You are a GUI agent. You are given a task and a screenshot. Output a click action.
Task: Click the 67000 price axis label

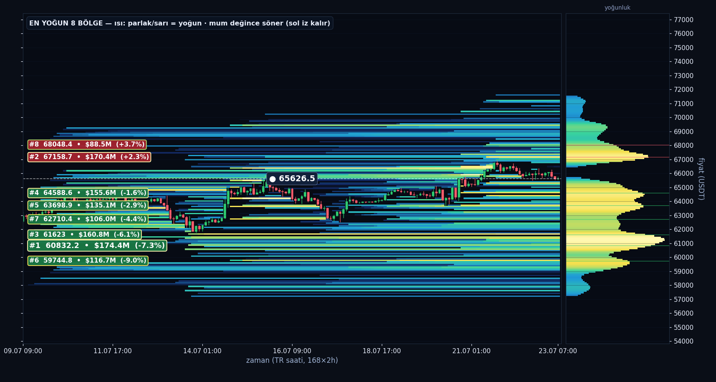pyautogui.click(x=683, y=159)
